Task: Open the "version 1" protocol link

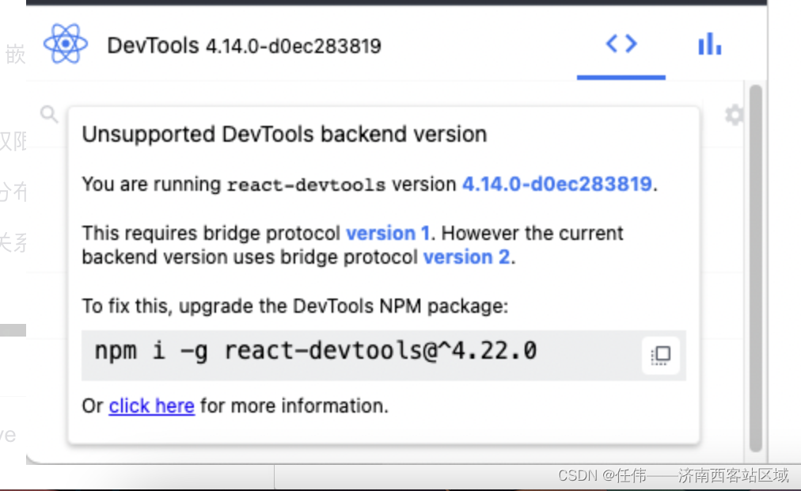Action: click(x=388, y=234)
